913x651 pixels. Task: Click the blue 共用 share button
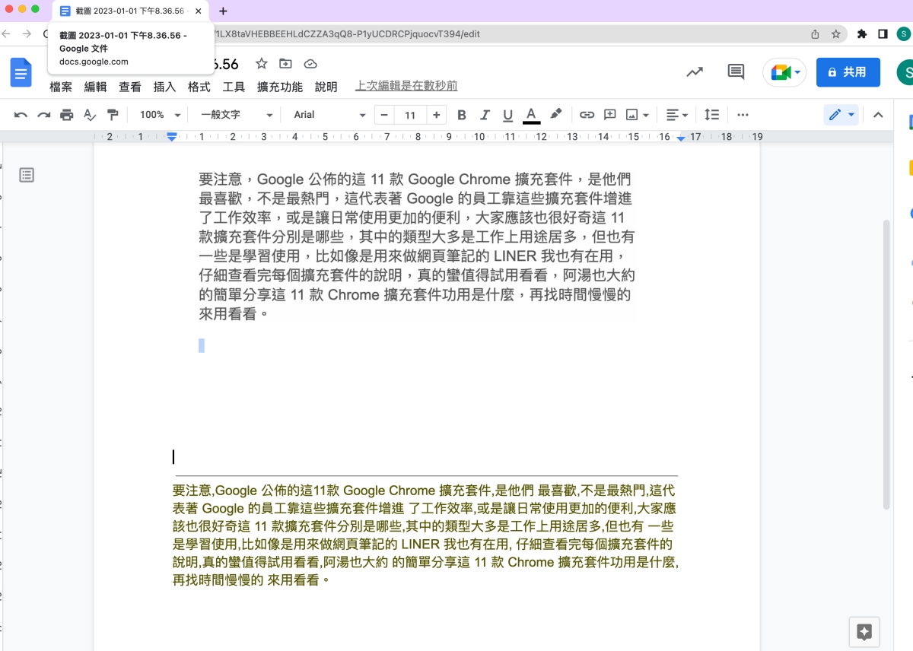click(x=848, y=72)
